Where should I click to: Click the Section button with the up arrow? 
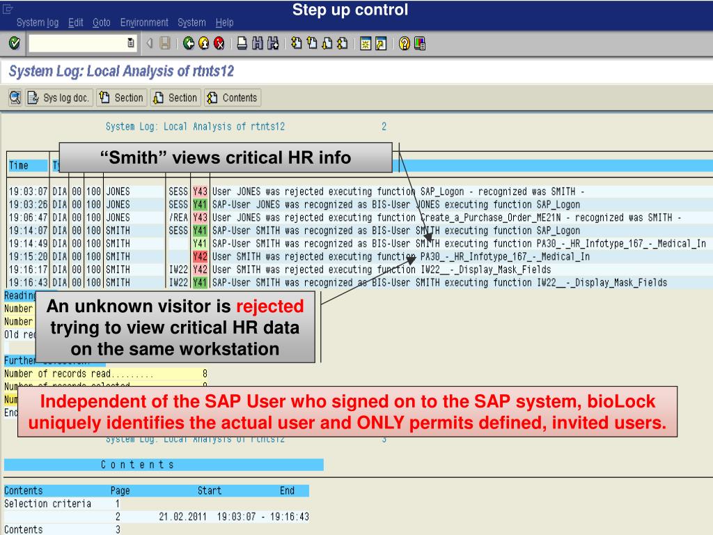click(x=121, y=98)
